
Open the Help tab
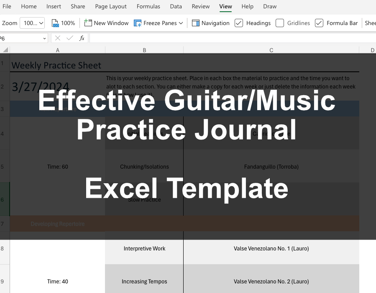tap(247, 6)
